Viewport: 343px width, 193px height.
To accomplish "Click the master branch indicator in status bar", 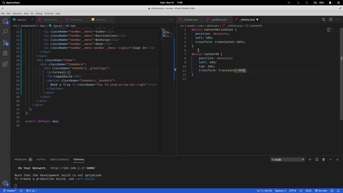I will click(x=10, y=191).
